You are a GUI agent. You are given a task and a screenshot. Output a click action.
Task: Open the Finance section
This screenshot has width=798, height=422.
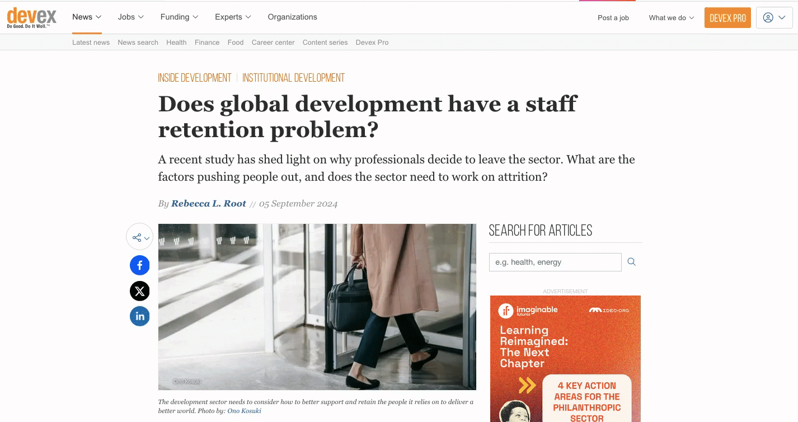(x=207, y=43)
